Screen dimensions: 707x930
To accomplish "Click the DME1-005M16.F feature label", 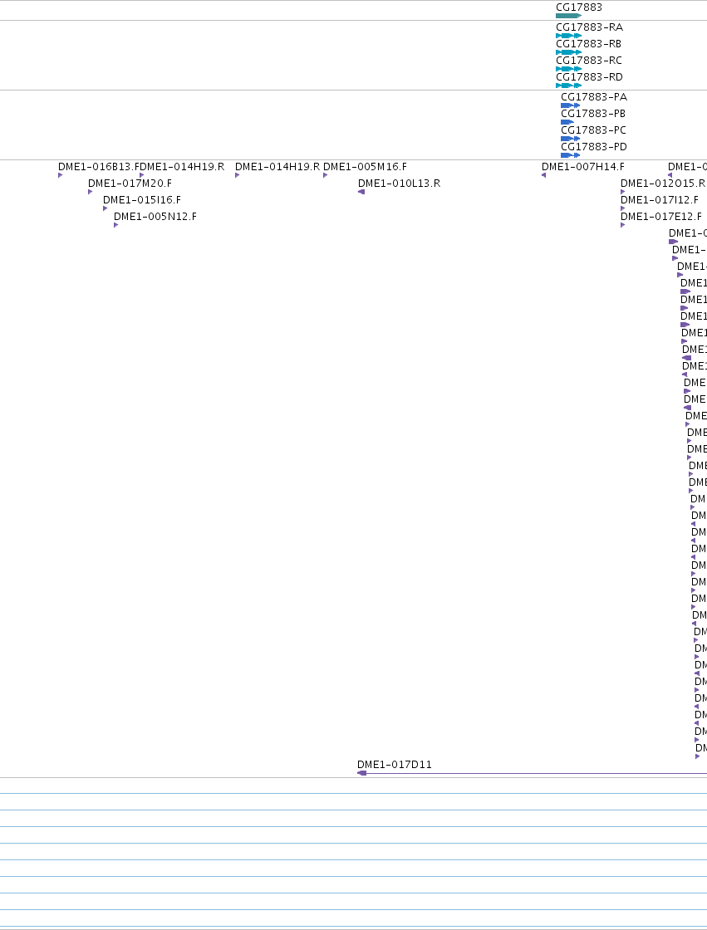I will point(365,167).
